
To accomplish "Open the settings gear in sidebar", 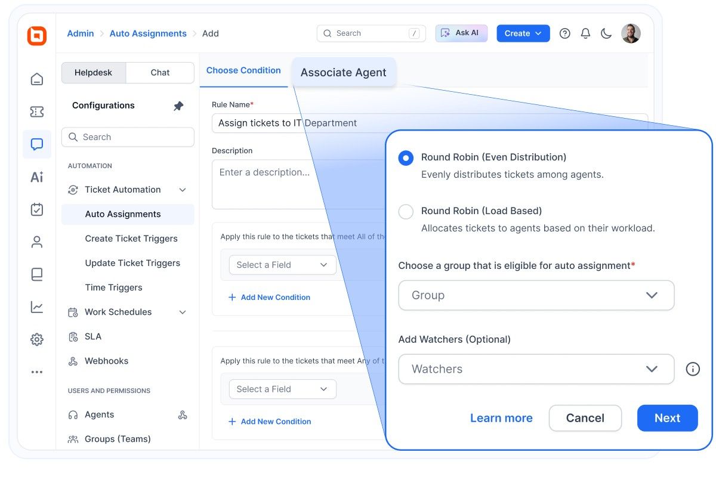I will pos(37,340).
